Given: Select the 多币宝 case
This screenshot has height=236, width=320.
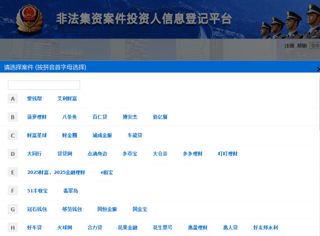Looking at the screenshot, I should [x=130, y=153].
